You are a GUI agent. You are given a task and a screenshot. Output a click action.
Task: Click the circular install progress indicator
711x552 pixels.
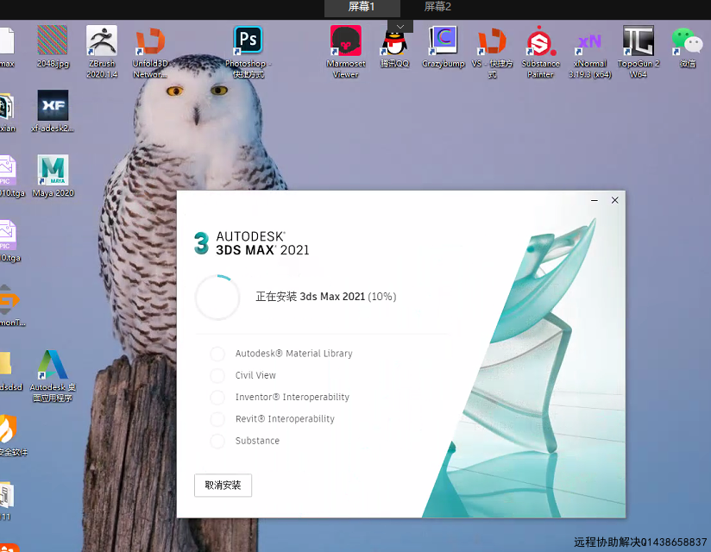pyautogui.click(x=217, y=298)
